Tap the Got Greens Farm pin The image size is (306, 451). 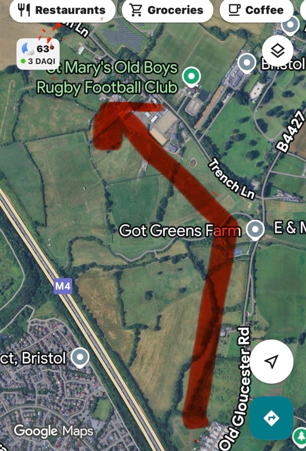pyautogui.click(x=255, y=230)
